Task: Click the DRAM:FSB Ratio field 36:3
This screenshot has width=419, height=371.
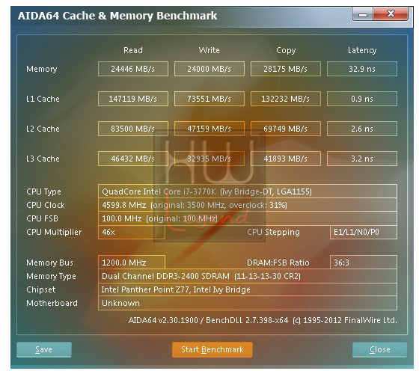Action: point(364,263)
